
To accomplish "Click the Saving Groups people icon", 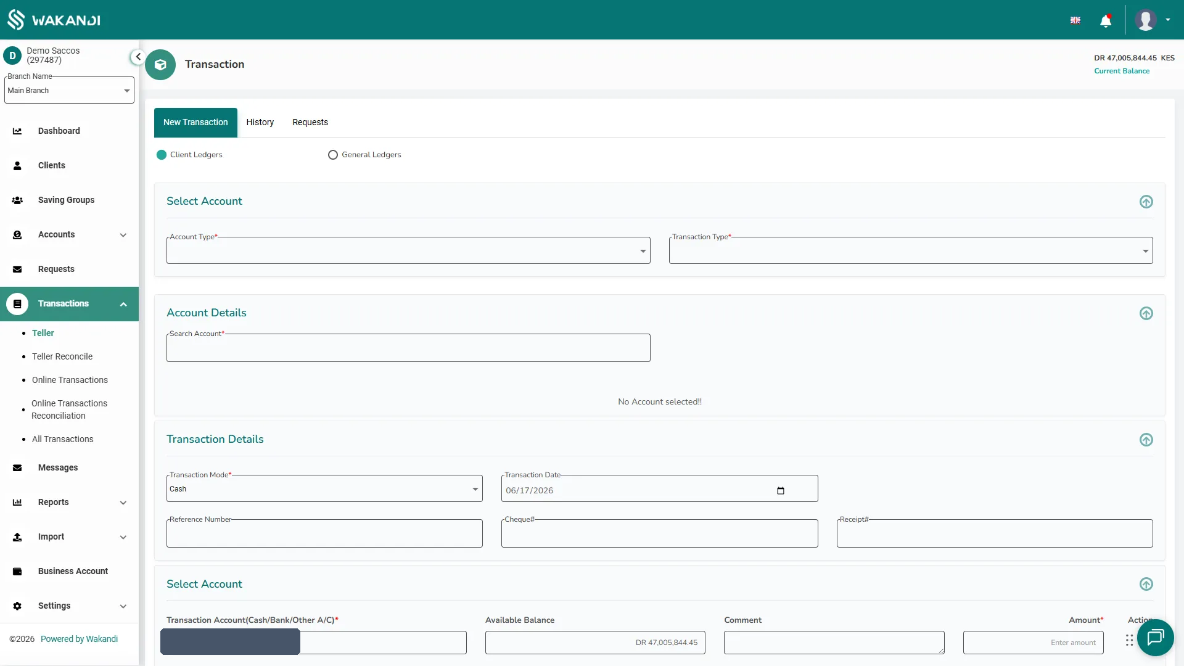I will tap(17, 200).
